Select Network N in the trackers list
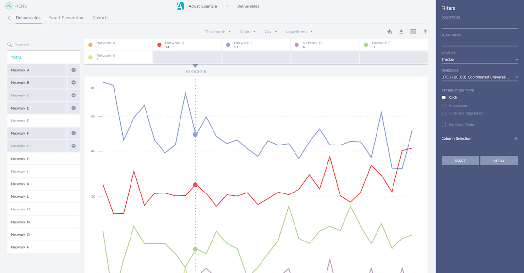Screen dimensions: 524x273 coord(44,222)
